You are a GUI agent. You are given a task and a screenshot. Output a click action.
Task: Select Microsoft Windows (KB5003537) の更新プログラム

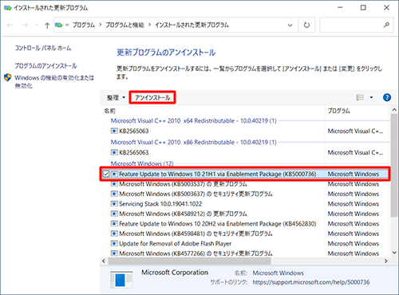[x=183, y=184]
